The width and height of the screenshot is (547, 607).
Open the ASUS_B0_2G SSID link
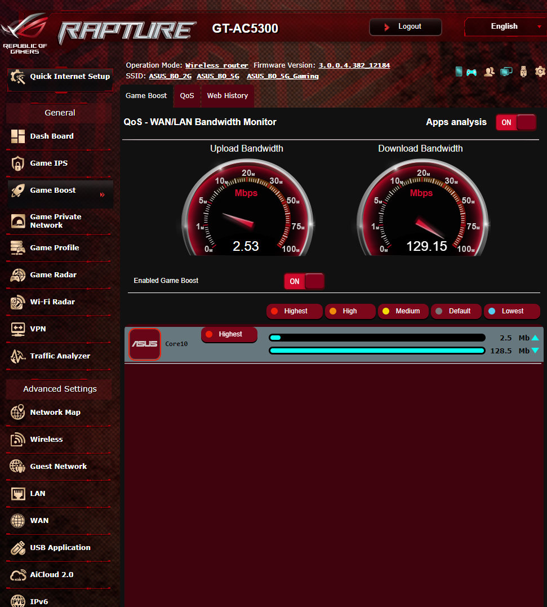pyautogui.click(x=170, y=76)
